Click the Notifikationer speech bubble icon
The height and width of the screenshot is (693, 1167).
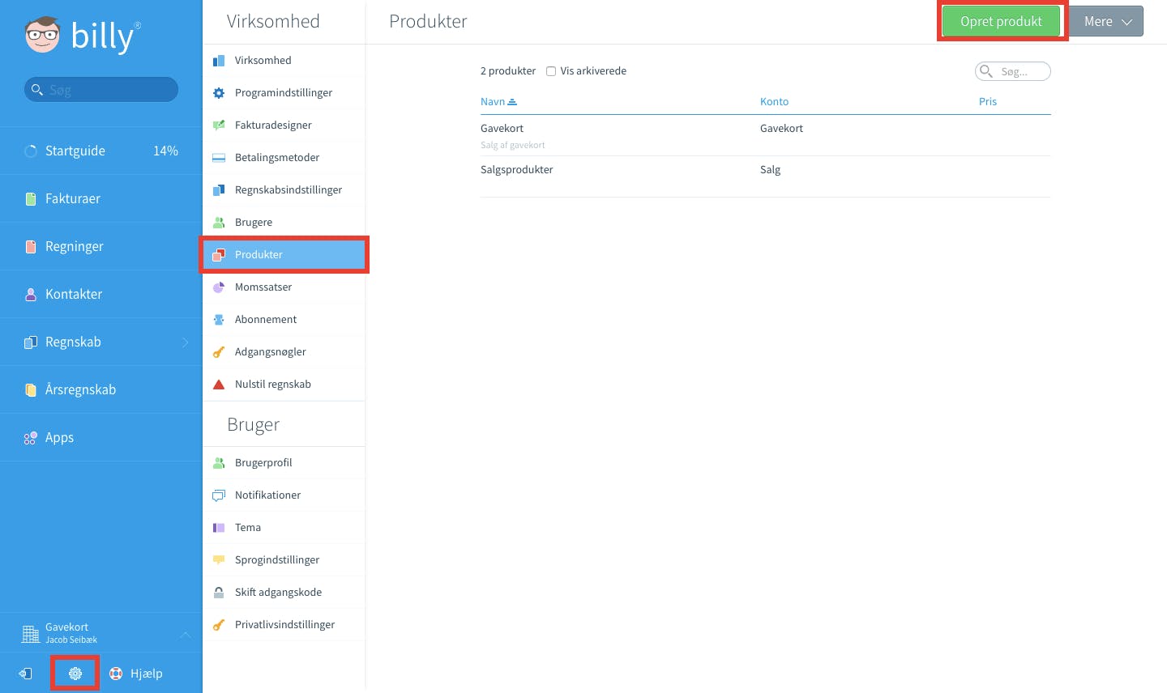219,495
